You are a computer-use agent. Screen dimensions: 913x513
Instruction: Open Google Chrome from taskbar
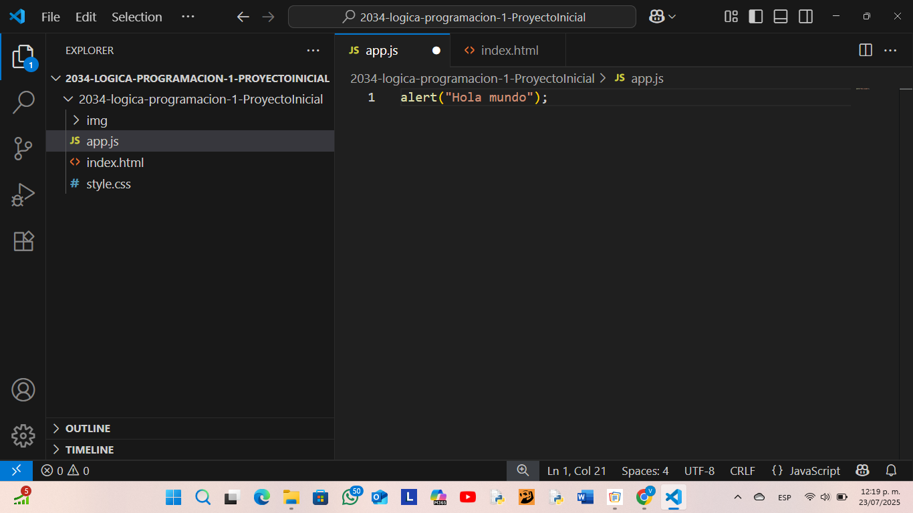pos(644,497)
